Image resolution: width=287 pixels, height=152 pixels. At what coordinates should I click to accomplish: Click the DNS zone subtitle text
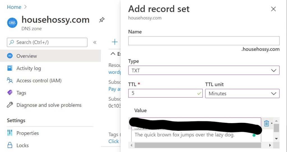pos(31,29)
